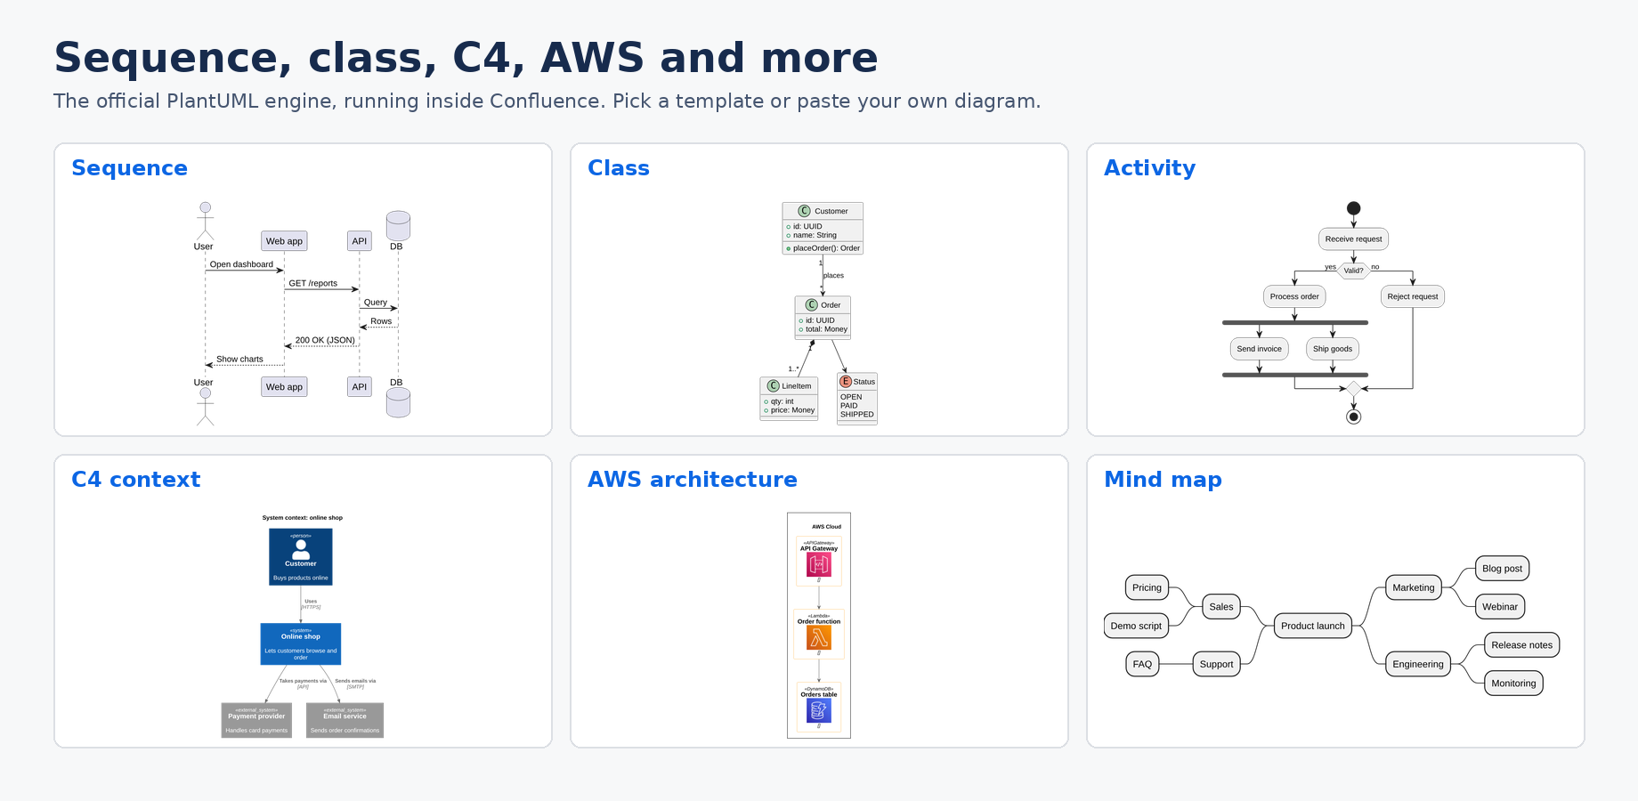Open the Class template card title
This screenshot has height=801, width=1638.
[x=618, y=168]
